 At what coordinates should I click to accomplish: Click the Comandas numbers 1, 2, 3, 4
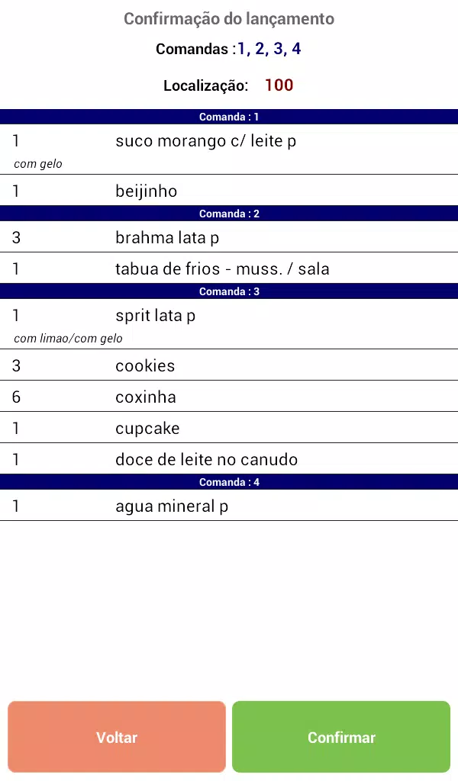269,49
